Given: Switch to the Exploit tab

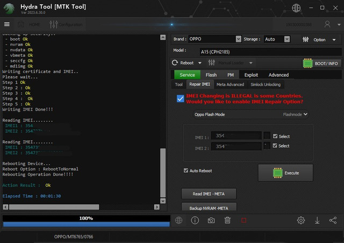Looking at the screenshot, I should pyautogui.click(x=251, y=75).
